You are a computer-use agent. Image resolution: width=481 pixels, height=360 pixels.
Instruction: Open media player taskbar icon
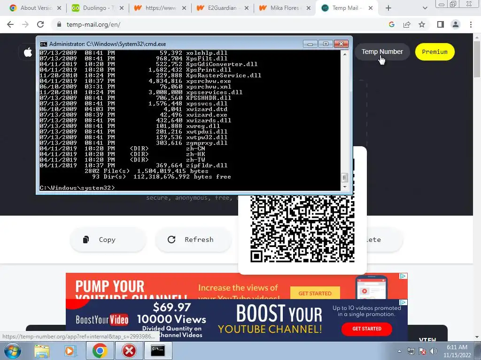(70, 351)
